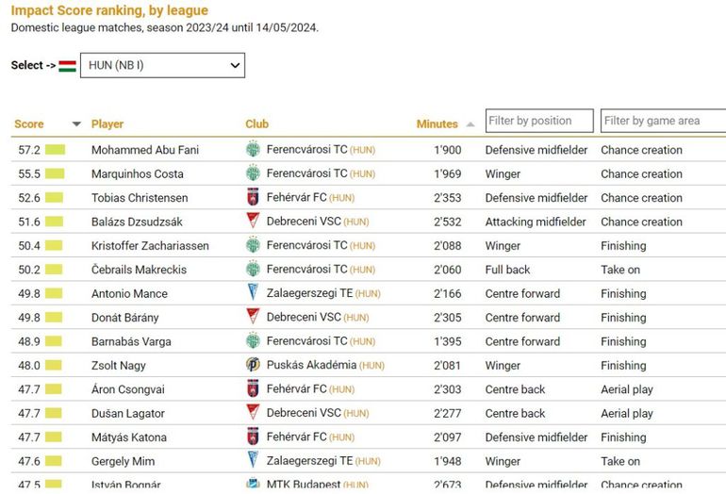Toggle the Score column sort arrow

[76, 124]
